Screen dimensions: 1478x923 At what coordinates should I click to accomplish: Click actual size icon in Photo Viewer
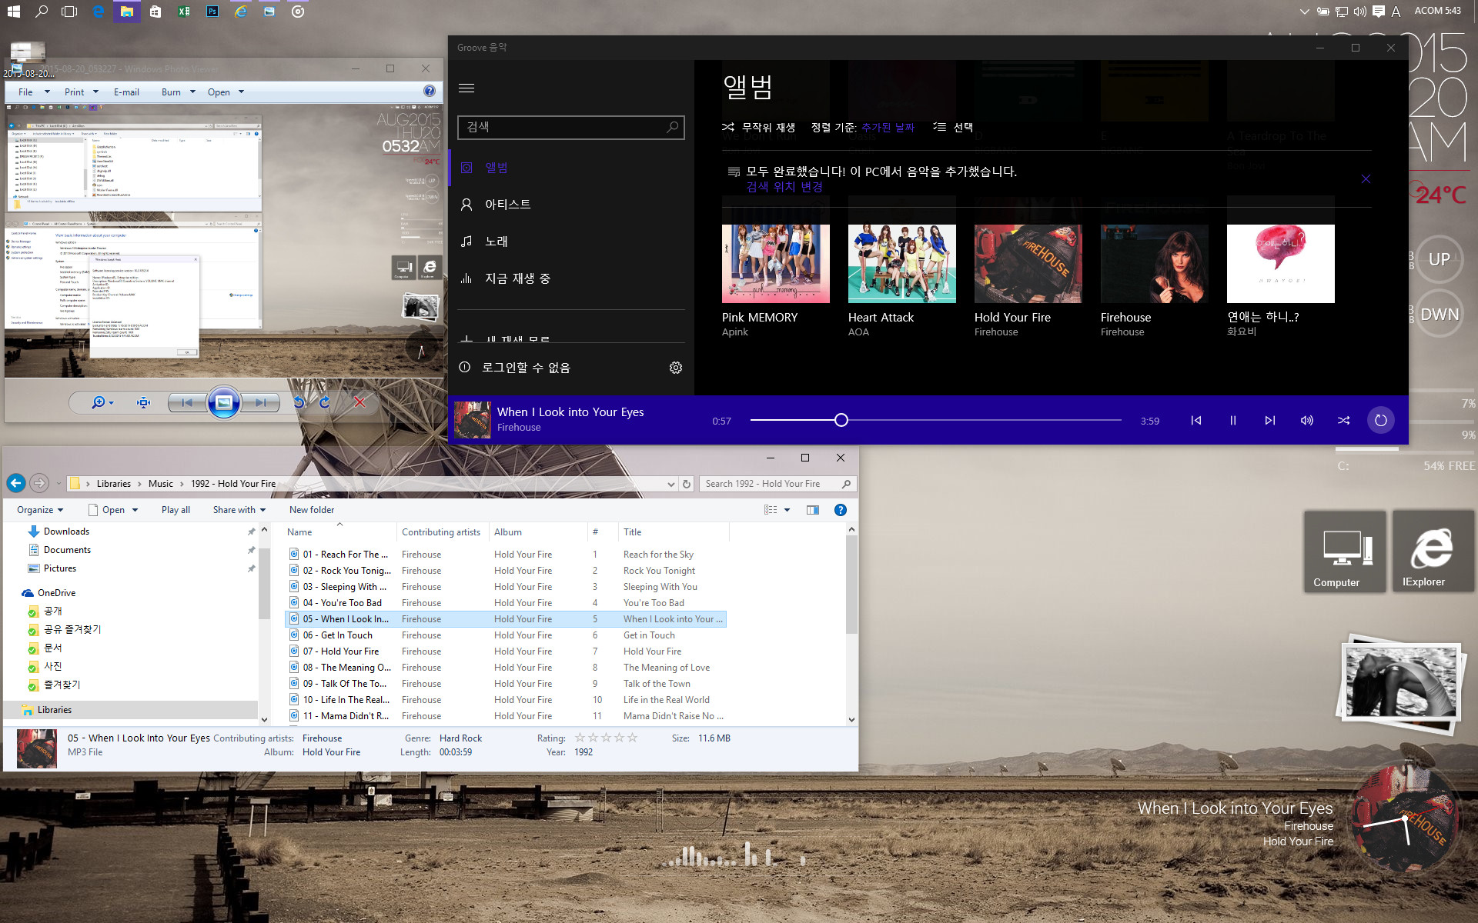pos(143,402)
